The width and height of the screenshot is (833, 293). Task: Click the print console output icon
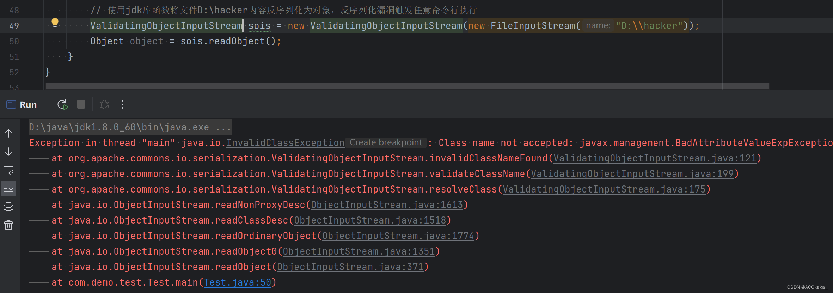[x=8, y=207]
